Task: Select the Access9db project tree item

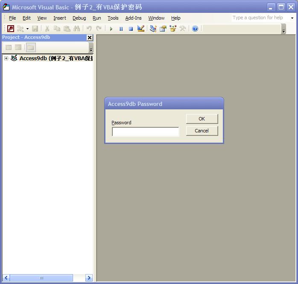Action: 56,59
